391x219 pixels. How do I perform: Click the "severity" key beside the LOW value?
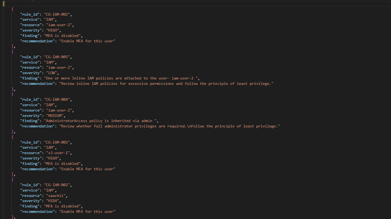pyautogui.click(x=31, y=73)
